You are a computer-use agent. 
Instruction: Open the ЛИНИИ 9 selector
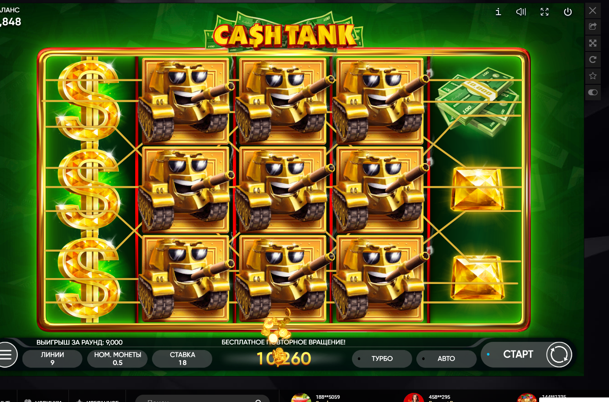pos(52,359)
